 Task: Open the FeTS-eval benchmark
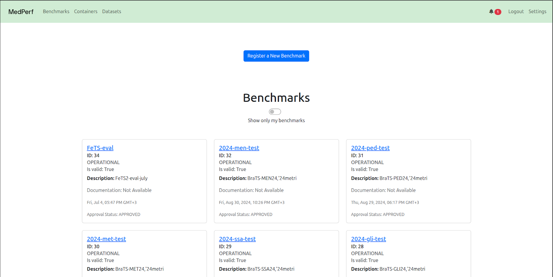tap(100, 148)
